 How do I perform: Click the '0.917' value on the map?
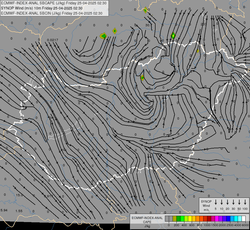[x=49, y=196]
